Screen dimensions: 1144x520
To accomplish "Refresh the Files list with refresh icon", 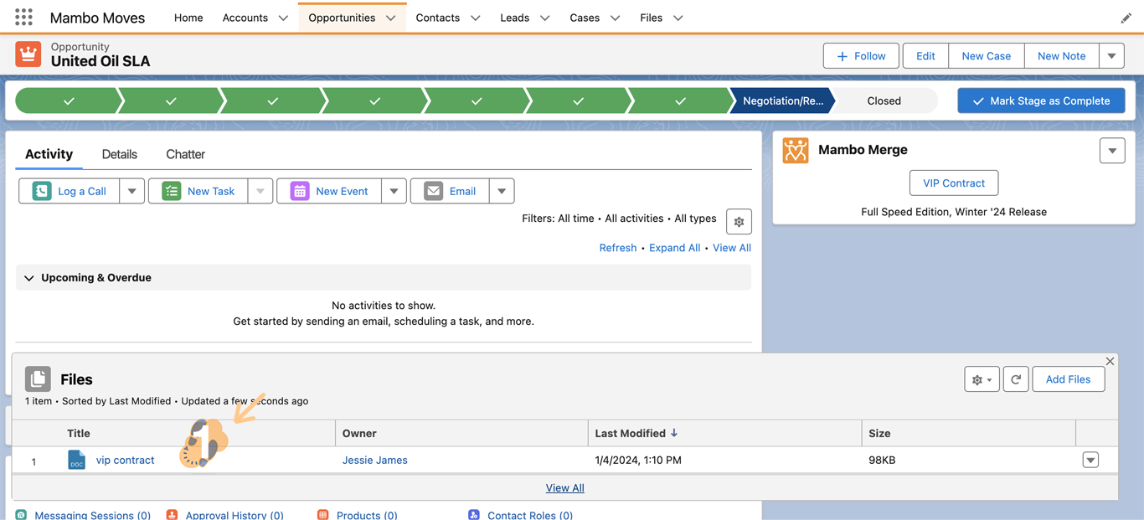I will 1016,379.
